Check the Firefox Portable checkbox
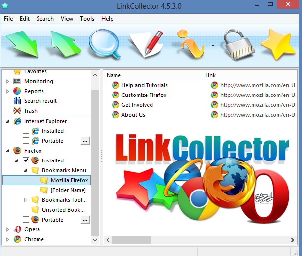The image size is (302, 256). pyautogui.click(x=26, y=219)
